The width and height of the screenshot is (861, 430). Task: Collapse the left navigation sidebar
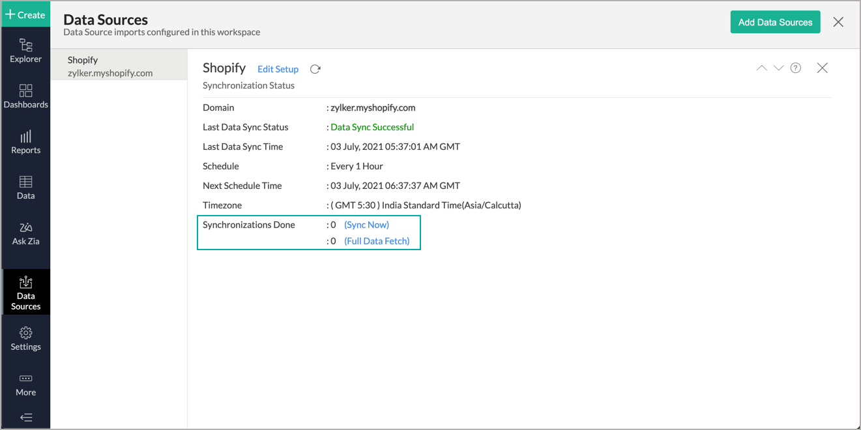[x=25, y=417]
